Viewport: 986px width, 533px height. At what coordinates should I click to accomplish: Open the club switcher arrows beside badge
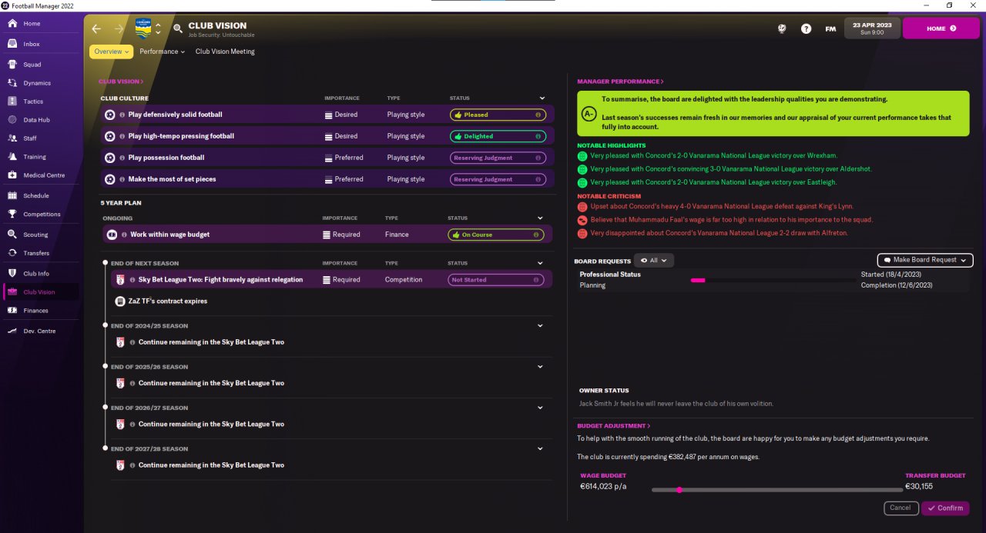coord(158,28)
